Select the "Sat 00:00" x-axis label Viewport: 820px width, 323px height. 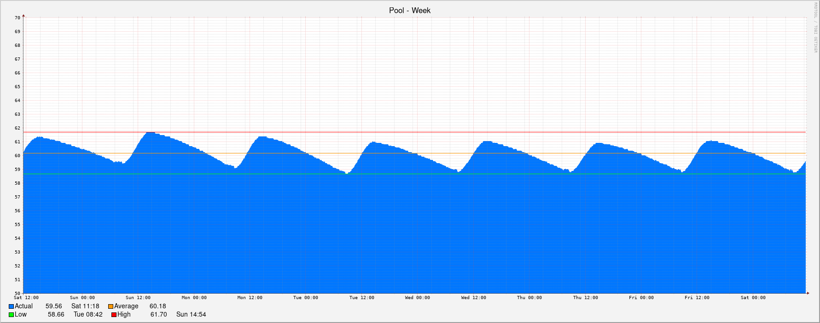[753, 298]
